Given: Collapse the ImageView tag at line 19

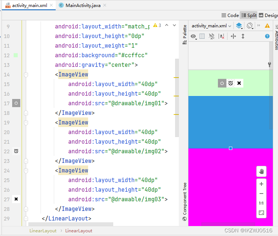Looking at the screenshot, I should click(26, 123).
